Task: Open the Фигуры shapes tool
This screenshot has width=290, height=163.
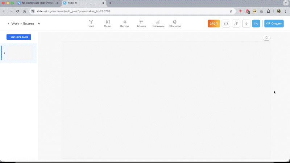Action: 124,24
